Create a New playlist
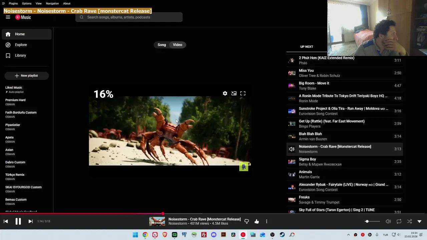This screenshot has width=427, height=240. 27,76
